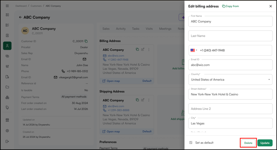
Task: Edit billing address pencil icon
Action: tap(143, 50)
